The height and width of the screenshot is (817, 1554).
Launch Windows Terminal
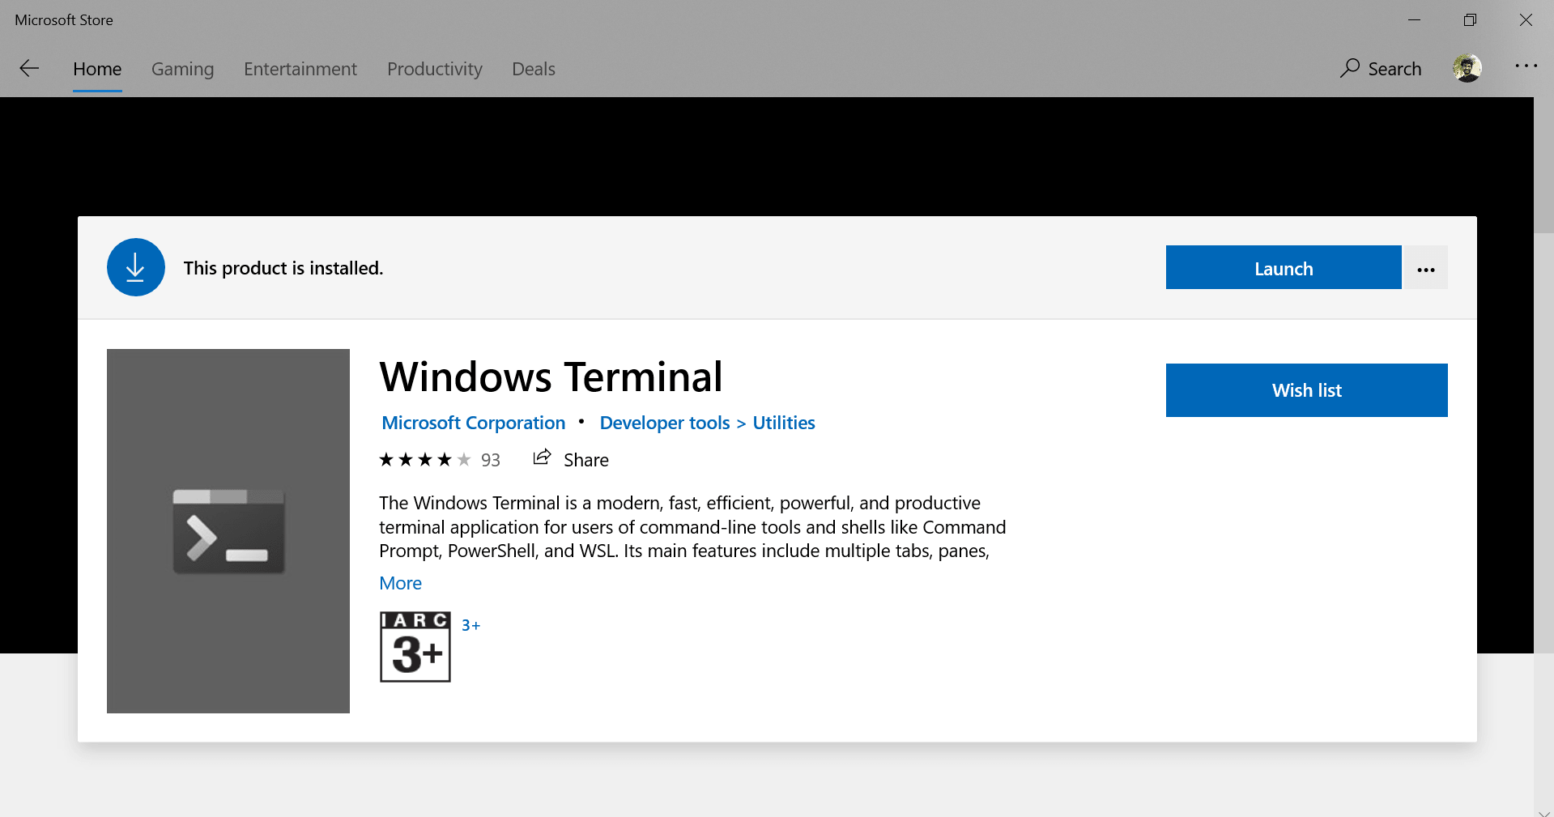(1284, 267)
